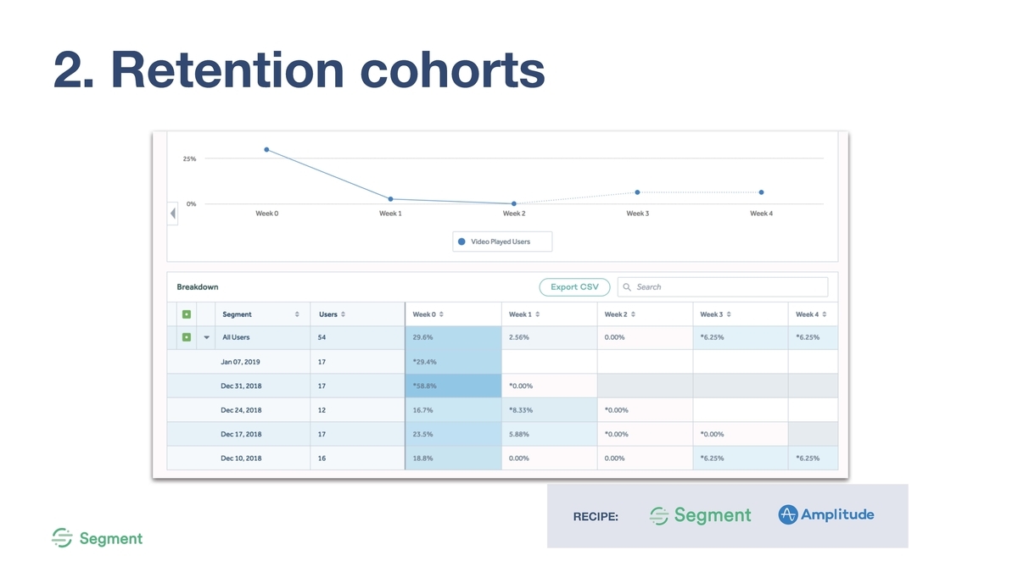Focus the breakdown Search field
This screenshot has width=1018, height=572.
click(722, 286)
